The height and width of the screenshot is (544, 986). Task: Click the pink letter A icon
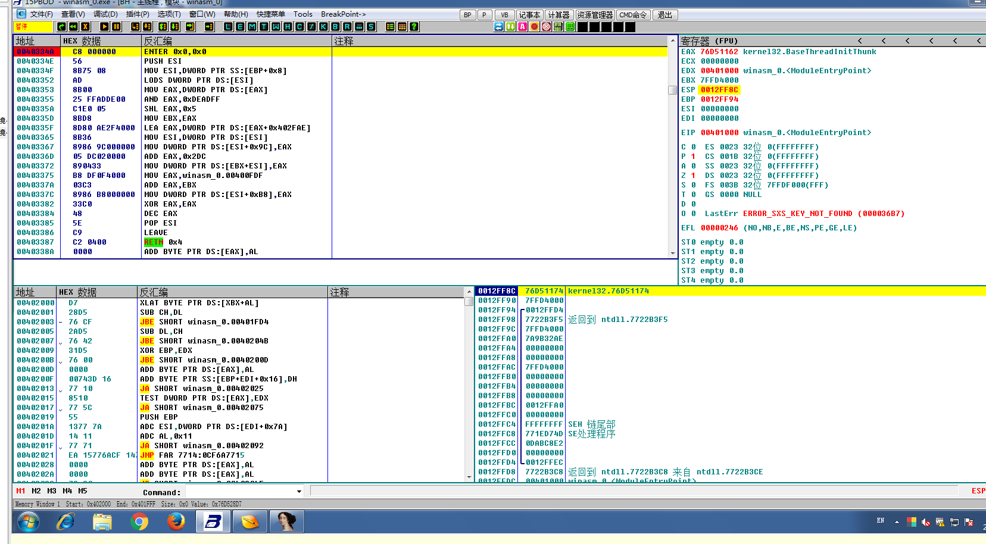523,27
